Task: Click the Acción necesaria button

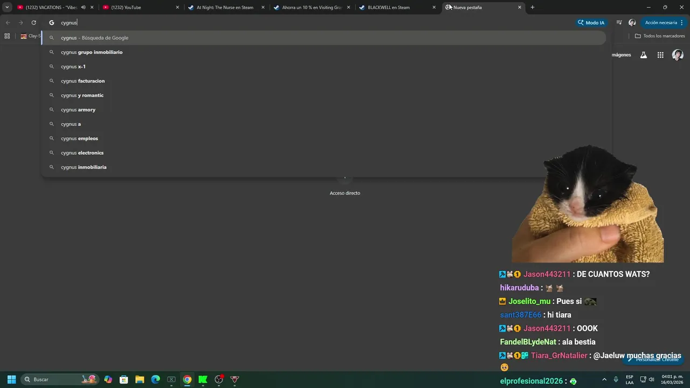Action: click(661, 23)
